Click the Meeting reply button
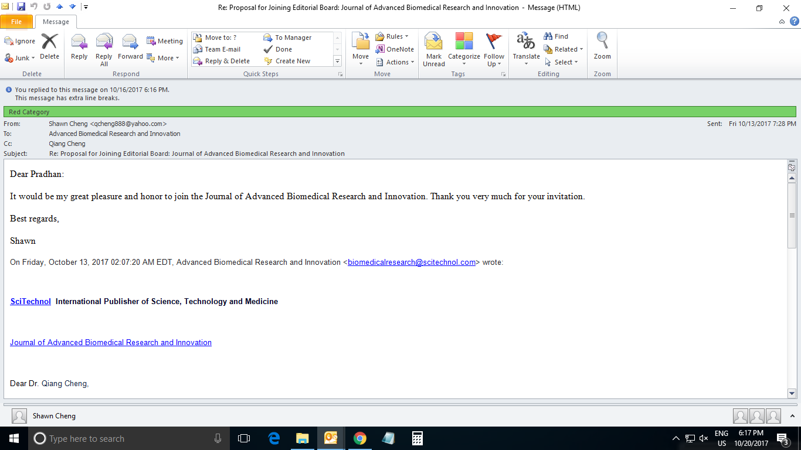The image size is (801, 450). point(165,41)
